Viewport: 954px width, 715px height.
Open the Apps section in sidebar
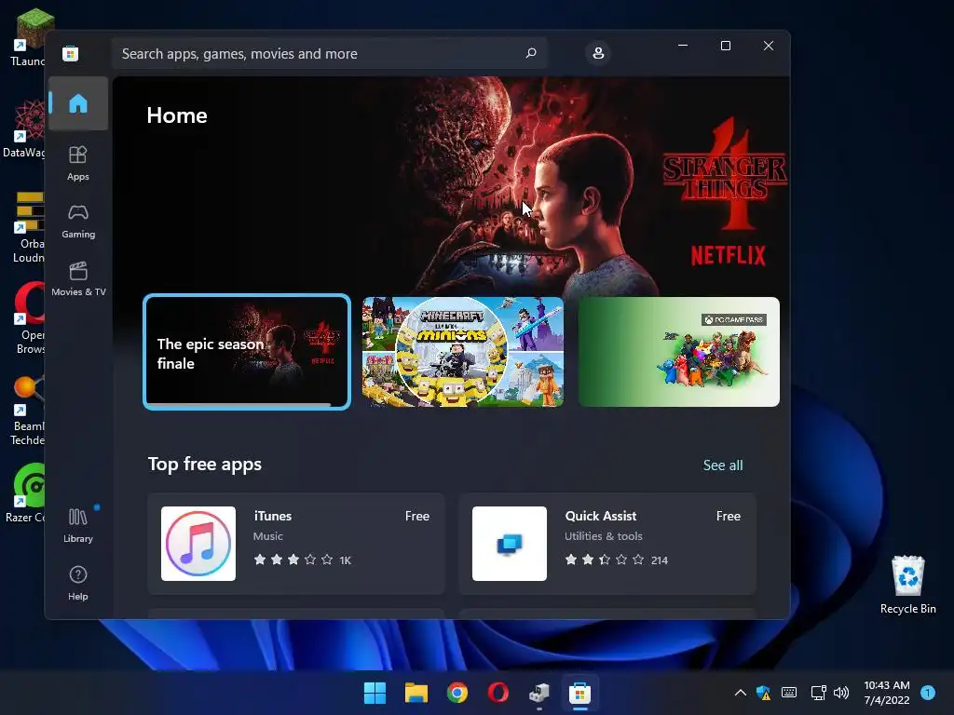pyautogui.click(x=78, y=163)
